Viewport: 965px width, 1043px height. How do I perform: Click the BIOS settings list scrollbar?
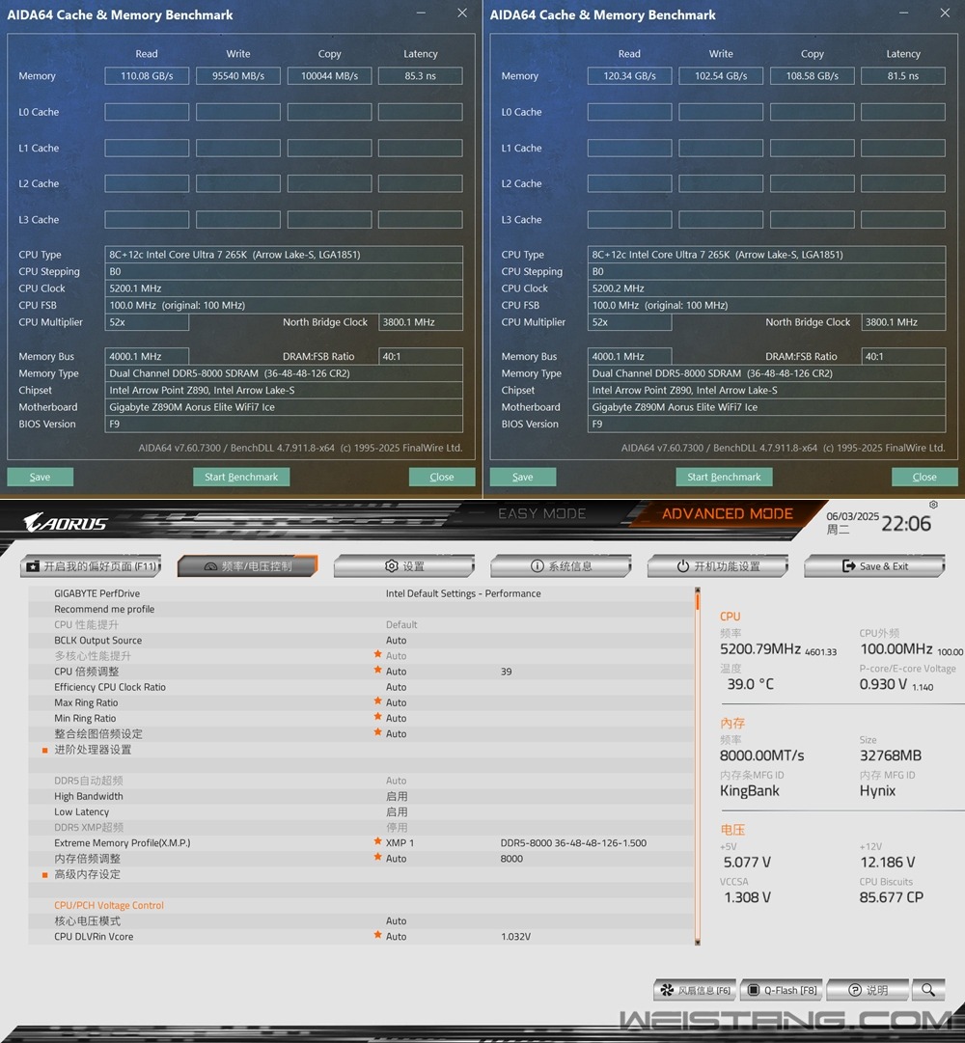(x=697, y=765)
